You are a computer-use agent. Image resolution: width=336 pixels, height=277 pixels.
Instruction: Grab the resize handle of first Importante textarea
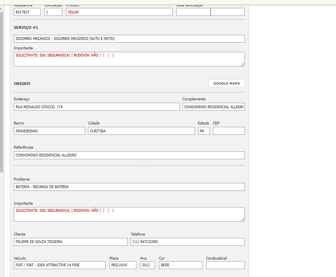243,64
